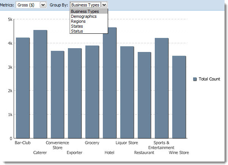Click the Sports & Entertainment axis label
This screenshot has width=228, height=165.
(161, 145)
